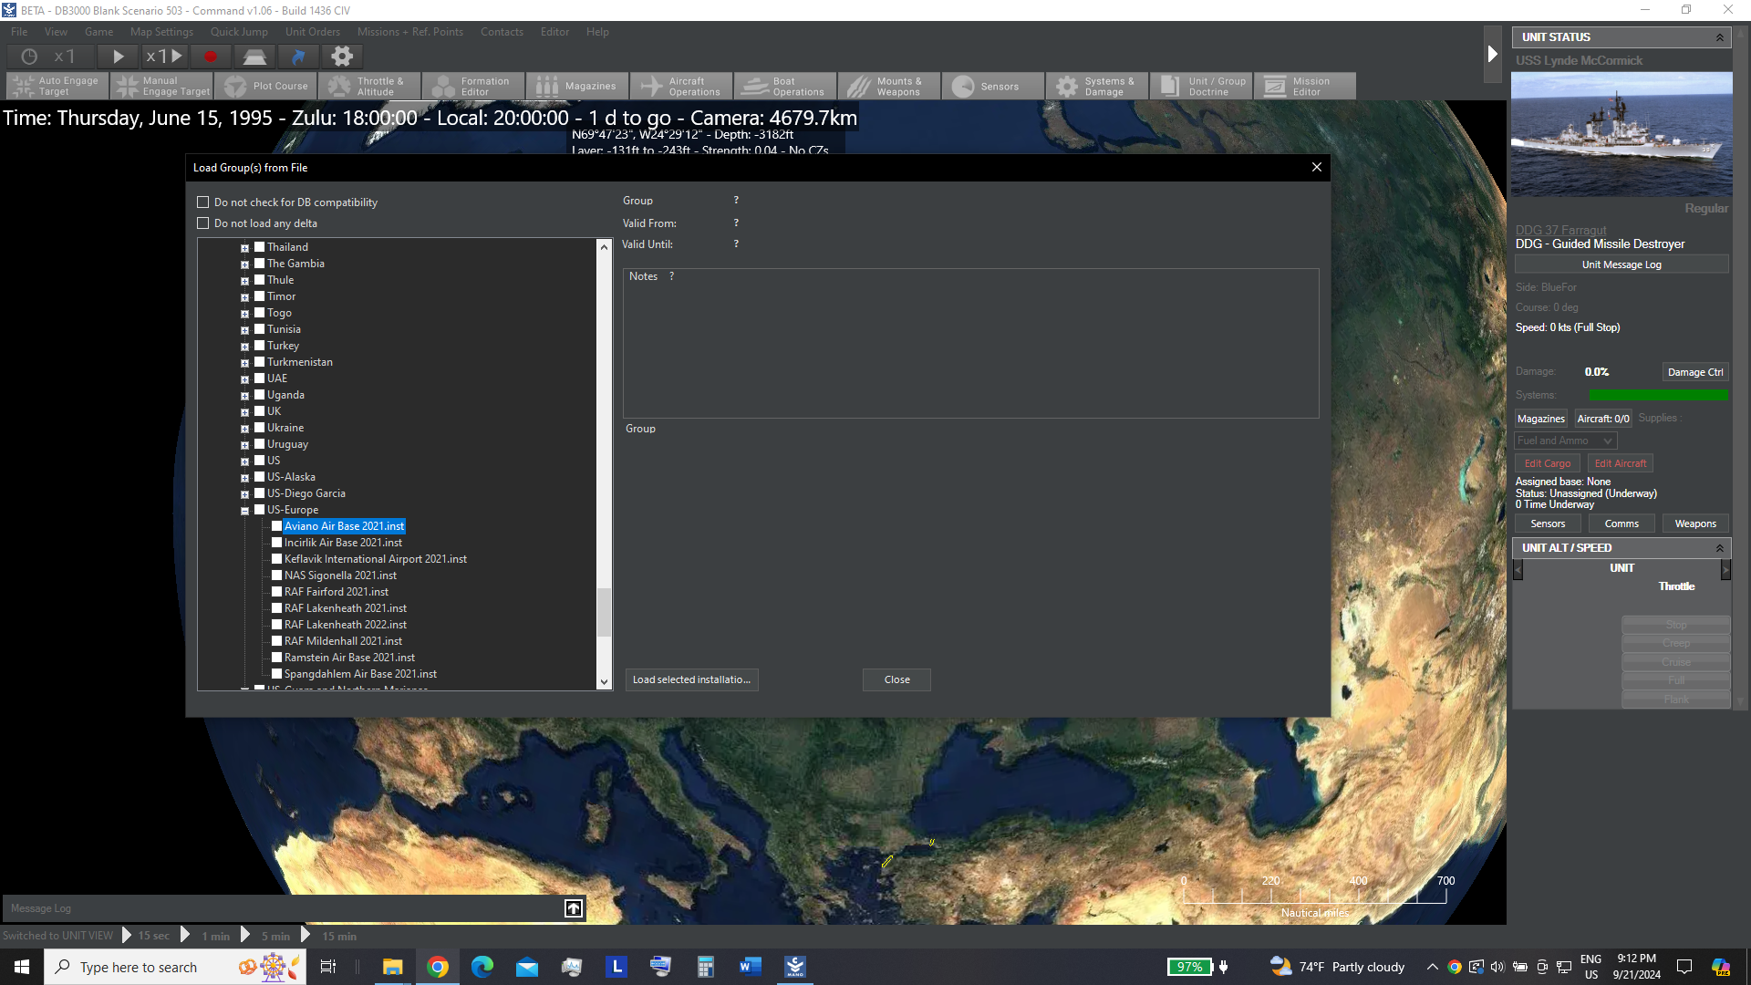Screen dimensions: 1751x985
Task: Open Magazines from the toolbar
Action: pyautogui.click(x=577, y=86)
